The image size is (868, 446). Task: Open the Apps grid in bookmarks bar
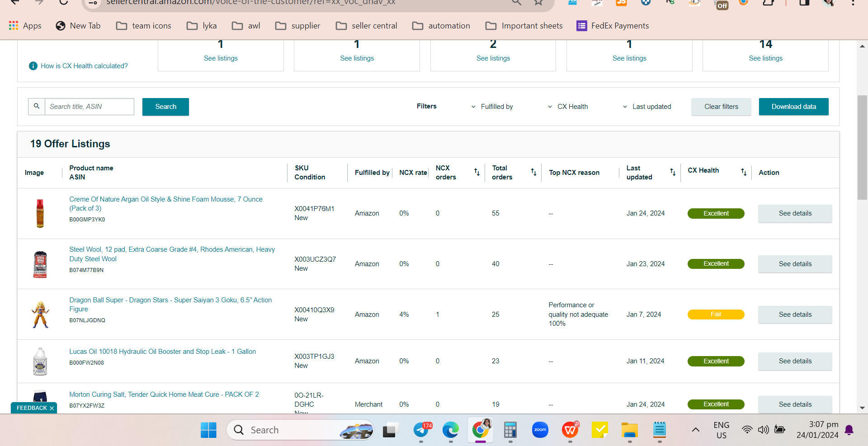tap(25, 26)
